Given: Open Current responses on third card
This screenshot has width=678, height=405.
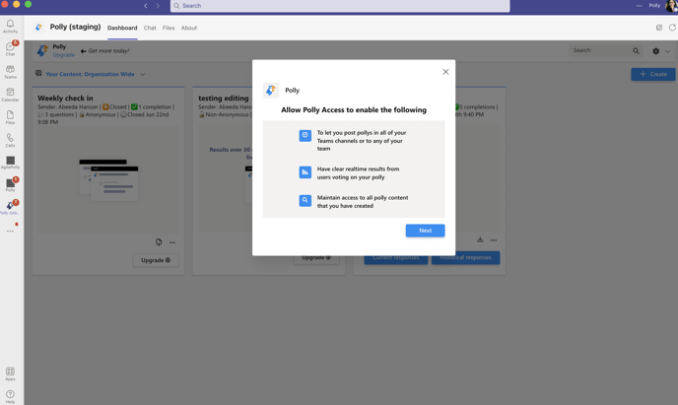Looking at the screenshot, I should coord(395,257).
